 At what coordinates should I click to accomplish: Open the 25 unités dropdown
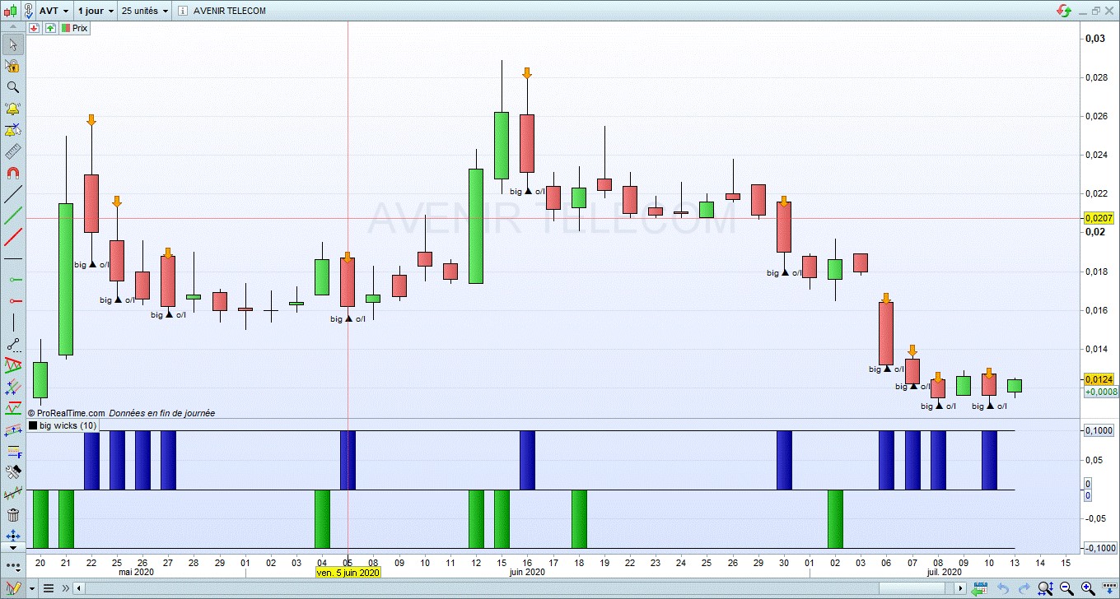[144, 12]
